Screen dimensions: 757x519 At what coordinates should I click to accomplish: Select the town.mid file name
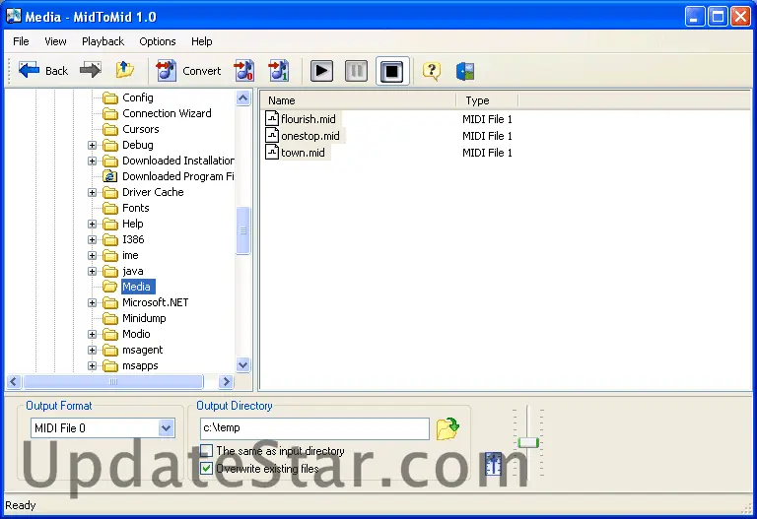303,153
